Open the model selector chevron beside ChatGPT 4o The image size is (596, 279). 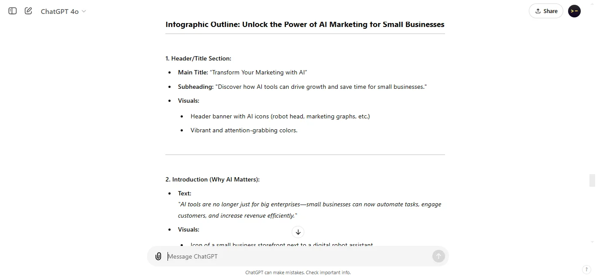click(x=83, y=11)
